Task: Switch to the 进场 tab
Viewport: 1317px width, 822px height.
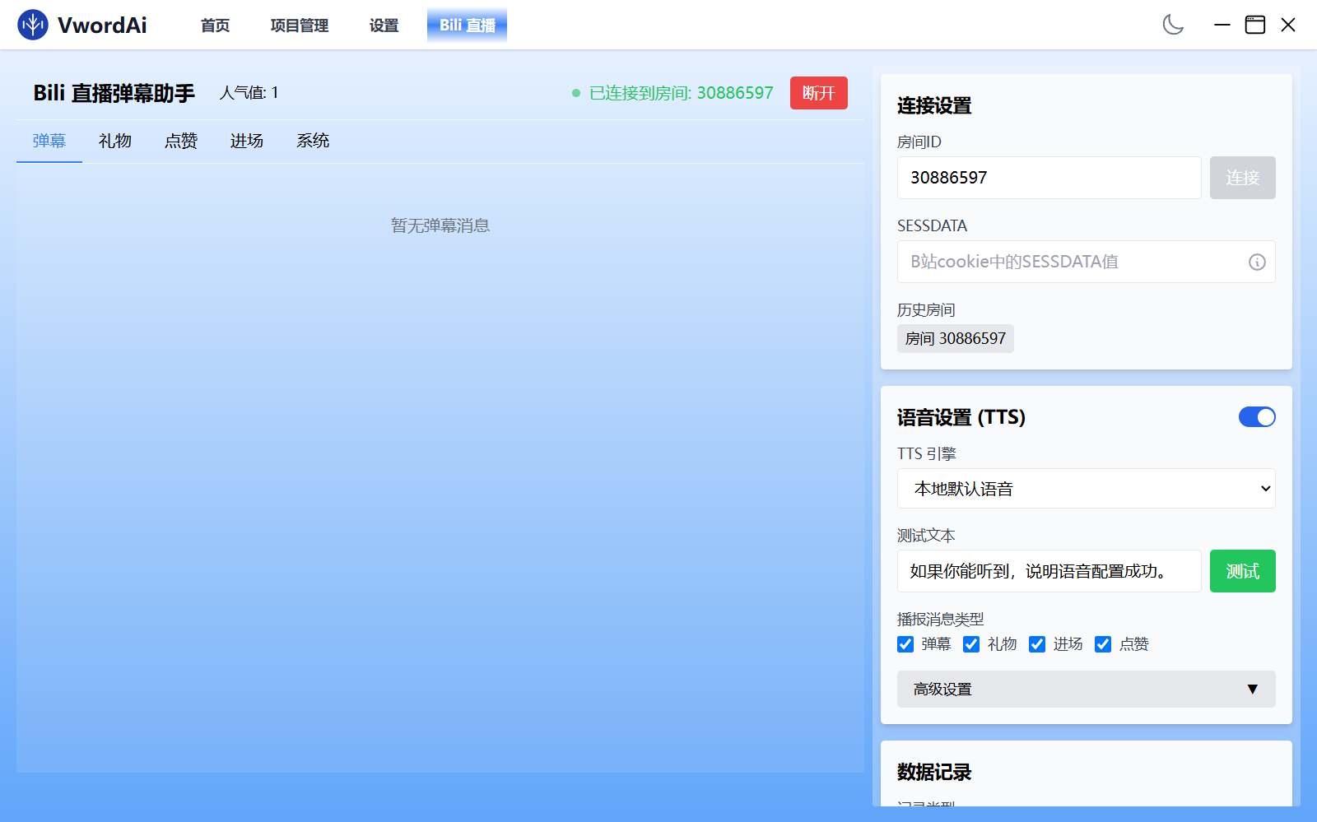Action: [x=247, y=141]
